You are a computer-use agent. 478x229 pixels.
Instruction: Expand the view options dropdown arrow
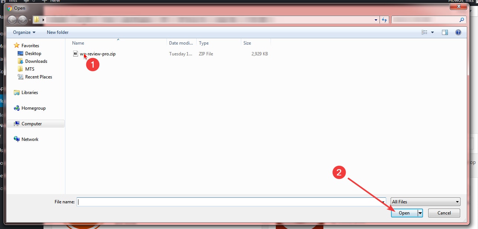(432, 32)
